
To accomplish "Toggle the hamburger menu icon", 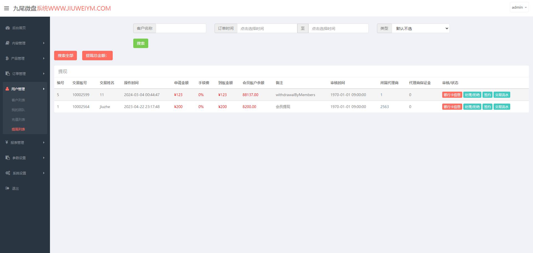I will (x=7, y=8).
